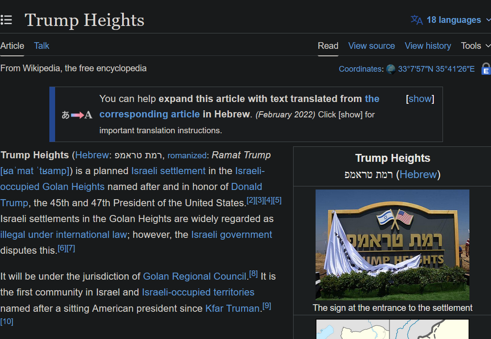Open the Tools dropdown menu
Viewport: 491px width, 339px height.
point(475,46)
